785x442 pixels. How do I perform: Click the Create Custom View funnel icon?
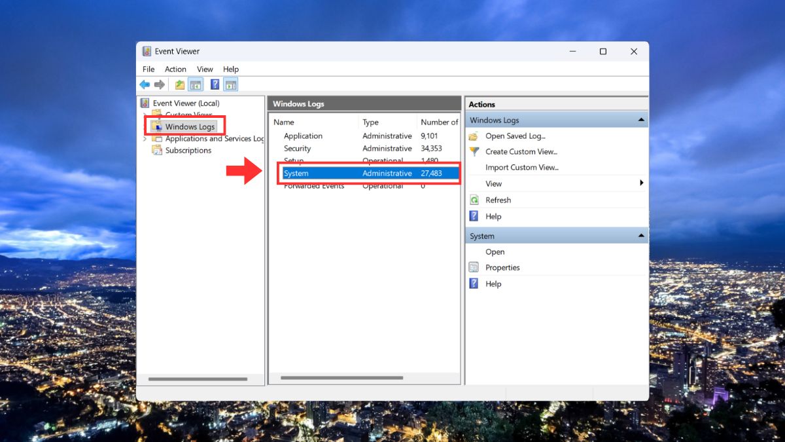click(x=474, y=151)
